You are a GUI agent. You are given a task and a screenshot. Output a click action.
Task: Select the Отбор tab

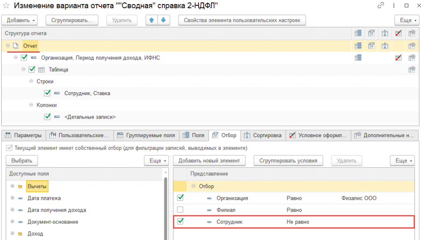click(224, 135)
